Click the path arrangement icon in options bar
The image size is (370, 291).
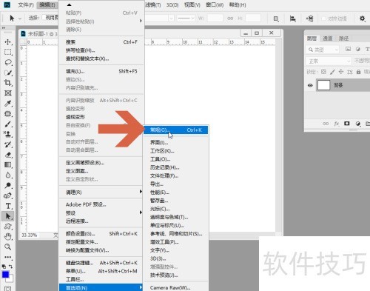click(x=310, y=19)
